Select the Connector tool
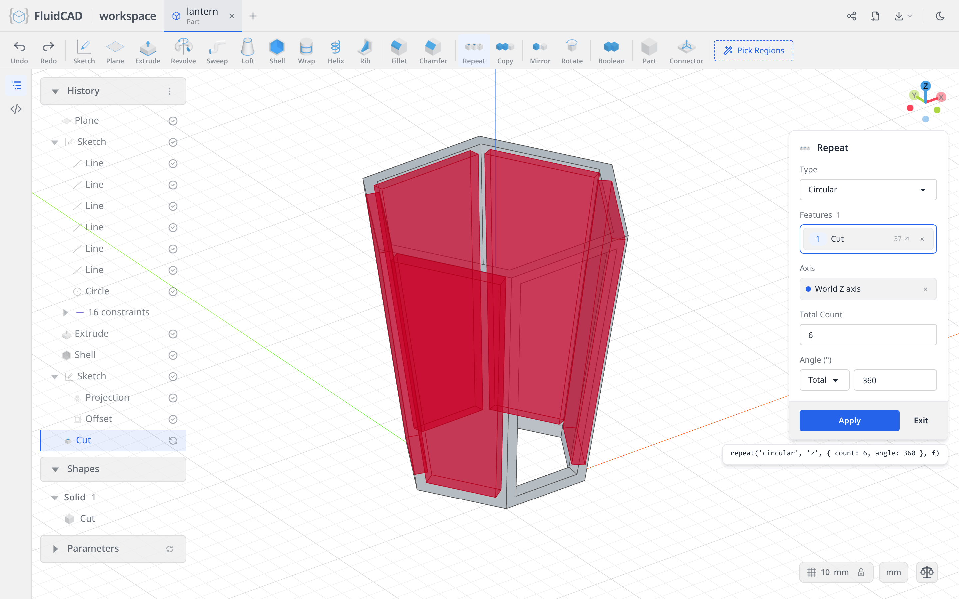The width and height of the screenshot is (959, 599). [x=686, y=51]
